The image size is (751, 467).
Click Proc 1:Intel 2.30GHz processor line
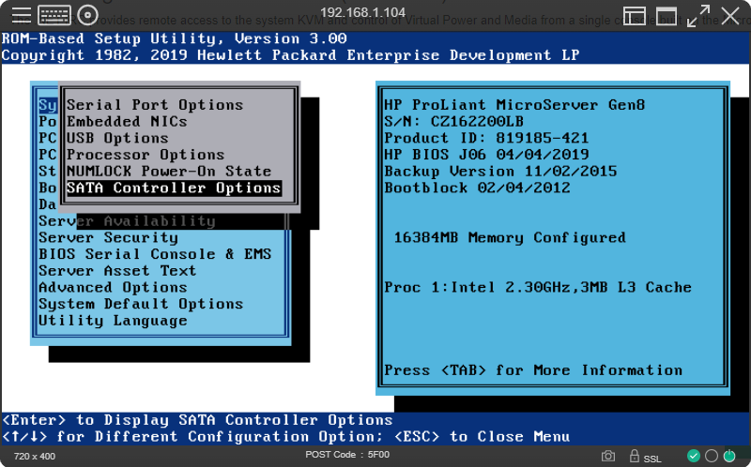(538, 288)
